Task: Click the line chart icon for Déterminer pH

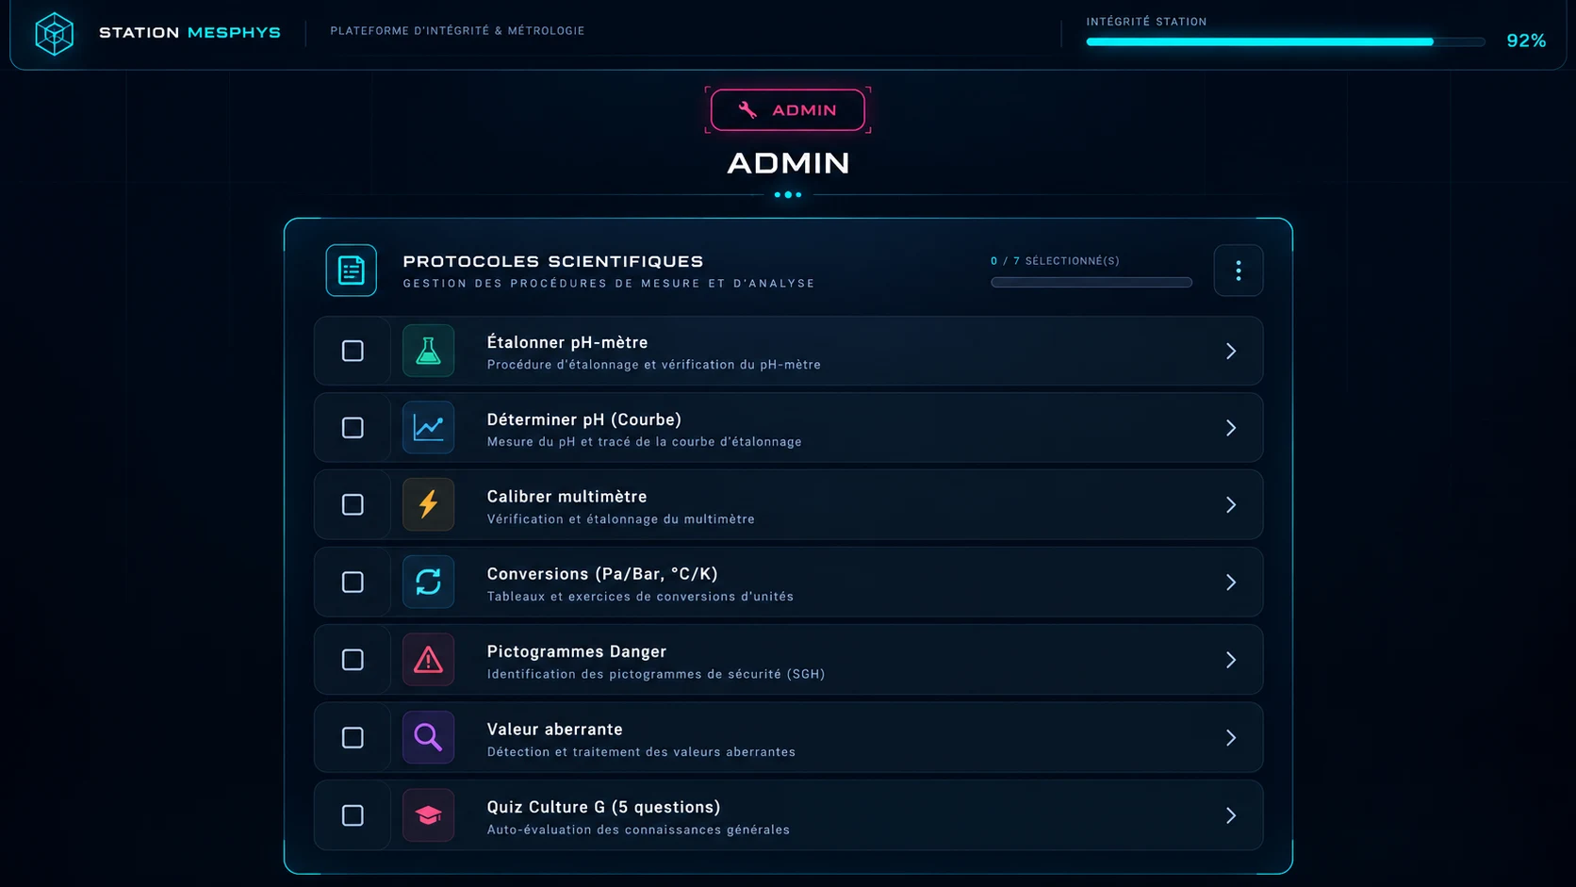Action: click(x=428, y=428)
